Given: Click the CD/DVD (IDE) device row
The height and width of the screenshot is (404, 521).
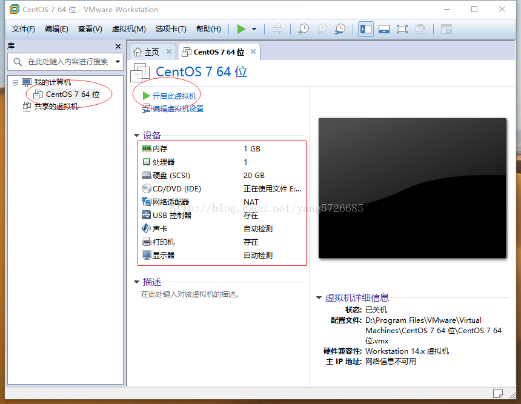Looking at the screenshot, I should (222, 189).
